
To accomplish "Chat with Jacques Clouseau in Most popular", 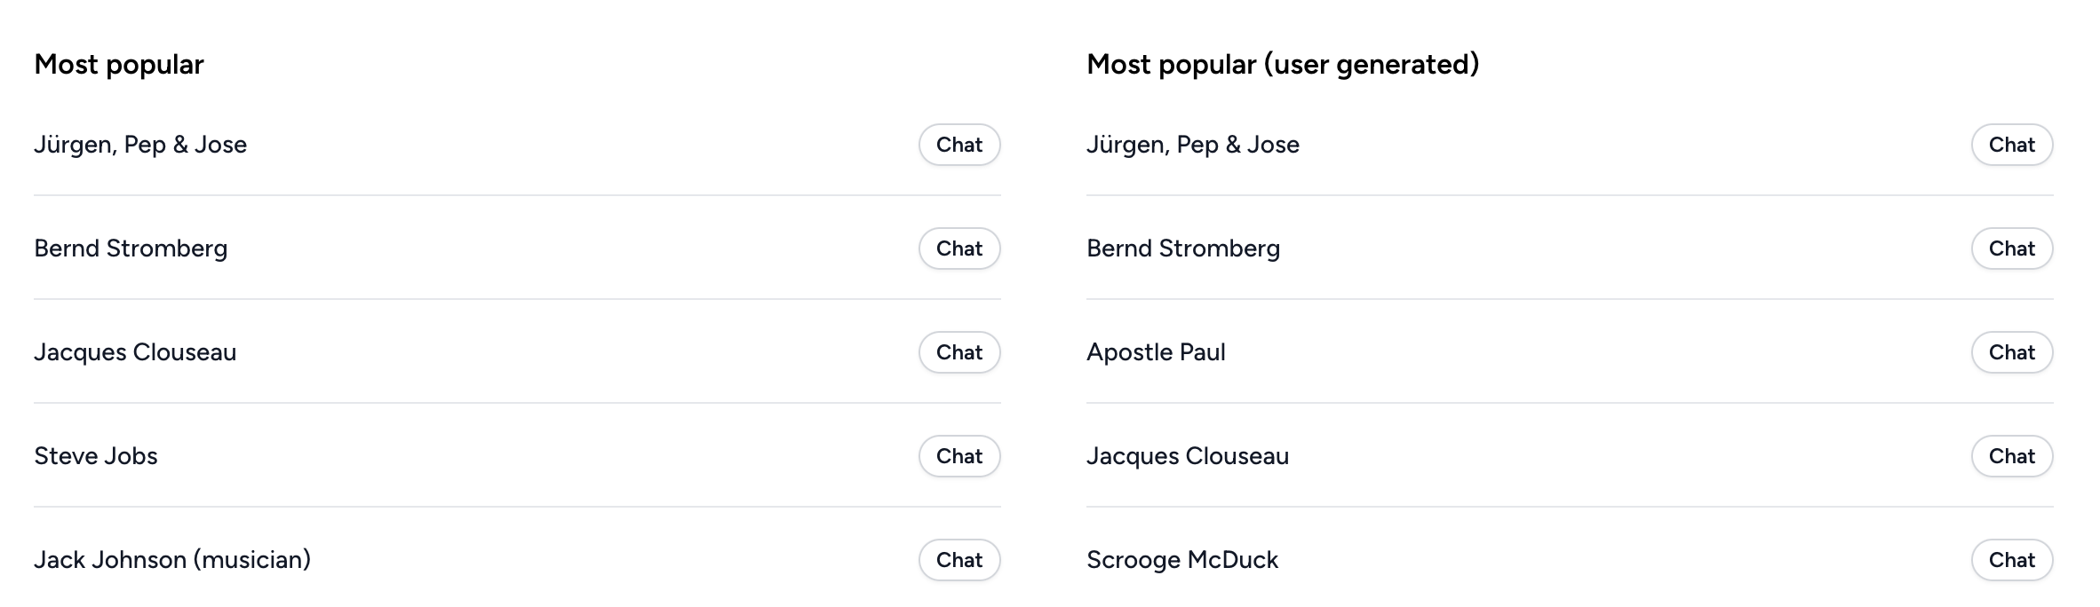I will click(959, 352).
